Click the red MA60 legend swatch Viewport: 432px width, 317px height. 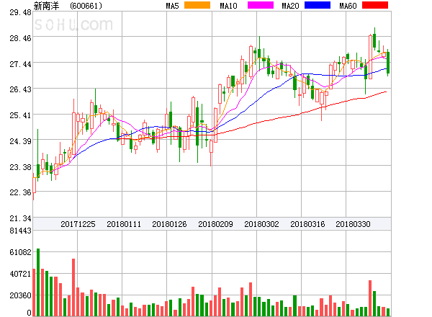pyautogui.click(x=375, y=5)
